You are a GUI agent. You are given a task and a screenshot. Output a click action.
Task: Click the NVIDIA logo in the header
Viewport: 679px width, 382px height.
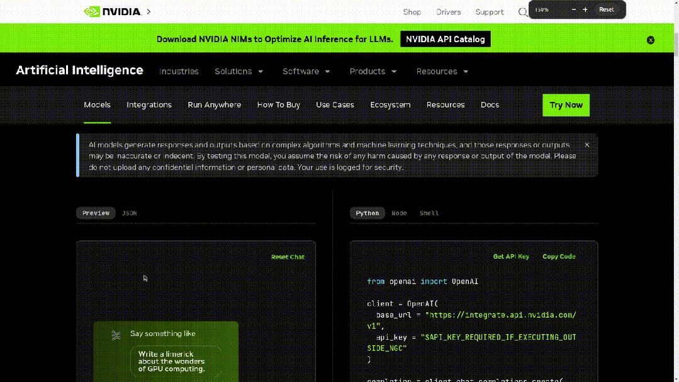click(112, 11)
